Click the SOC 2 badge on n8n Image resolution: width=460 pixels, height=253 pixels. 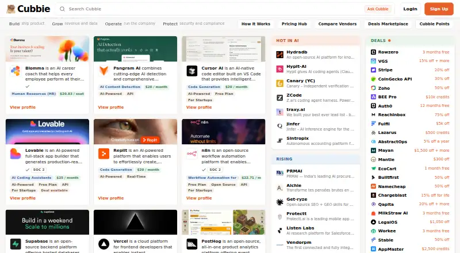(215, 170)
